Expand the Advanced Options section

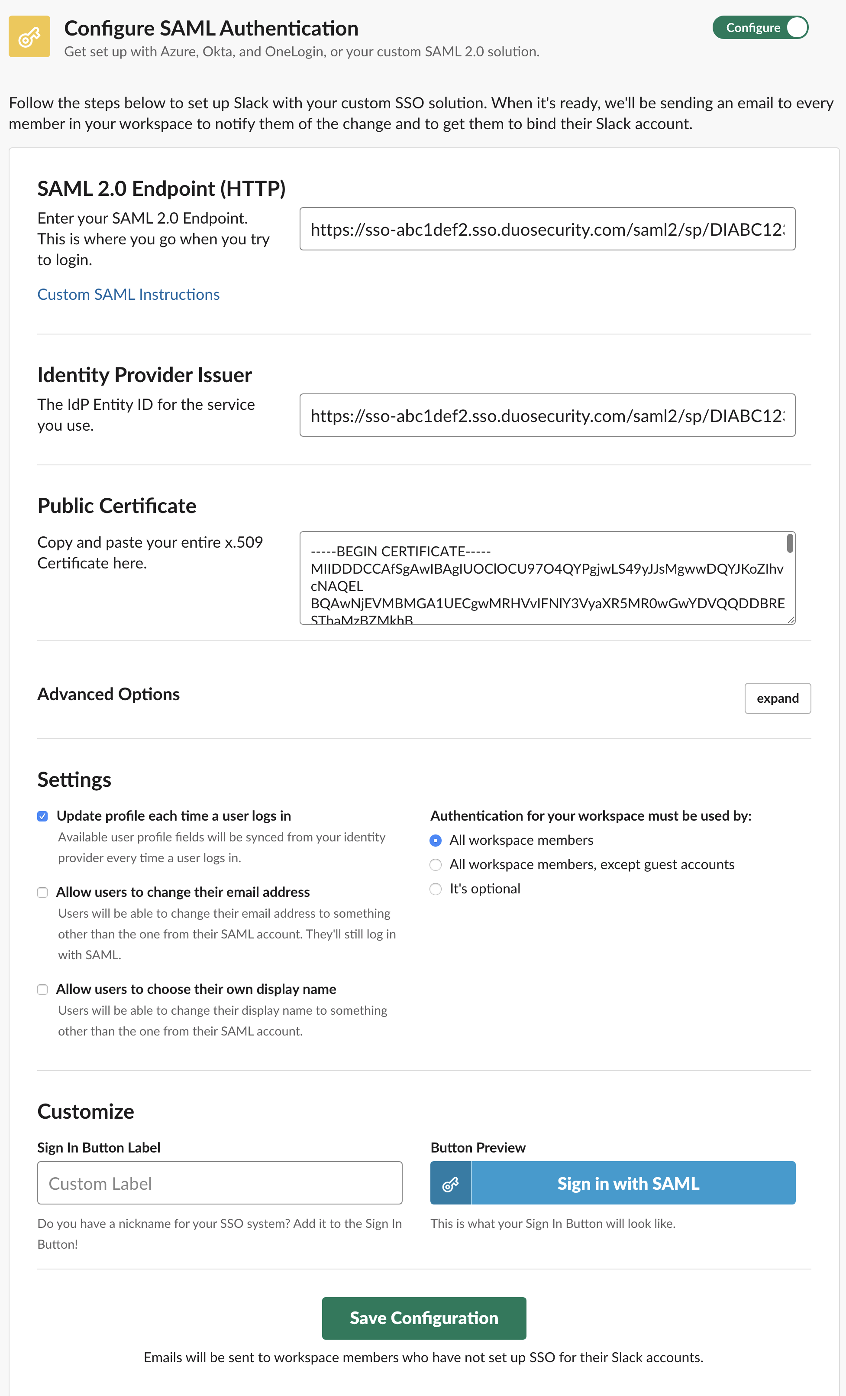tap(778, 698)
